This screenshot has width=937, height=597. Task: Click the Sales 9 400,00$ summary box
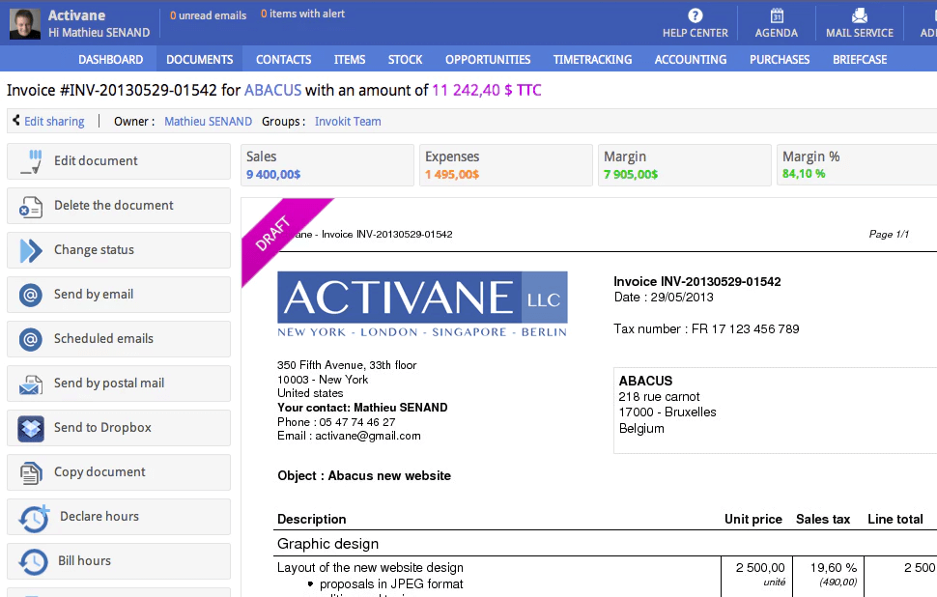[327, 165]
